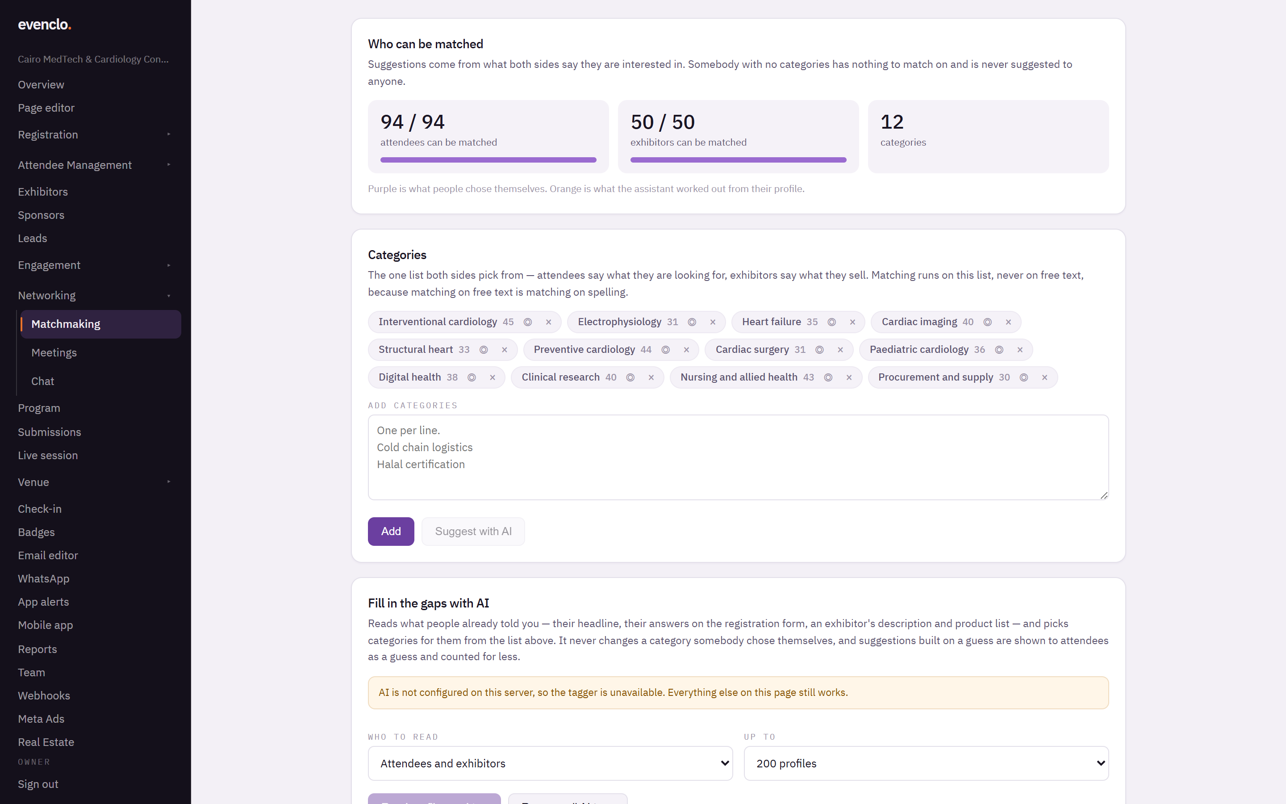Open the Up to profiles dropdown
The width and height of the screenshot is (1286, 804).
tap(926, 763)
